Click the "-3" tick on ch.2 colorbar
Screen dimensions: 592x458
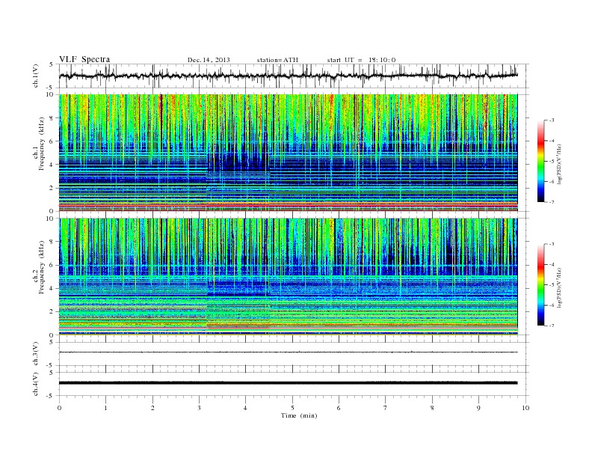tap(552, 244)
